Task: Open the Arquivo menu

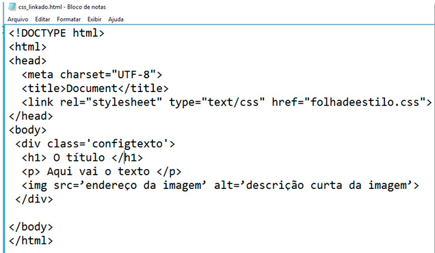Action: click(x=18, y=19)
